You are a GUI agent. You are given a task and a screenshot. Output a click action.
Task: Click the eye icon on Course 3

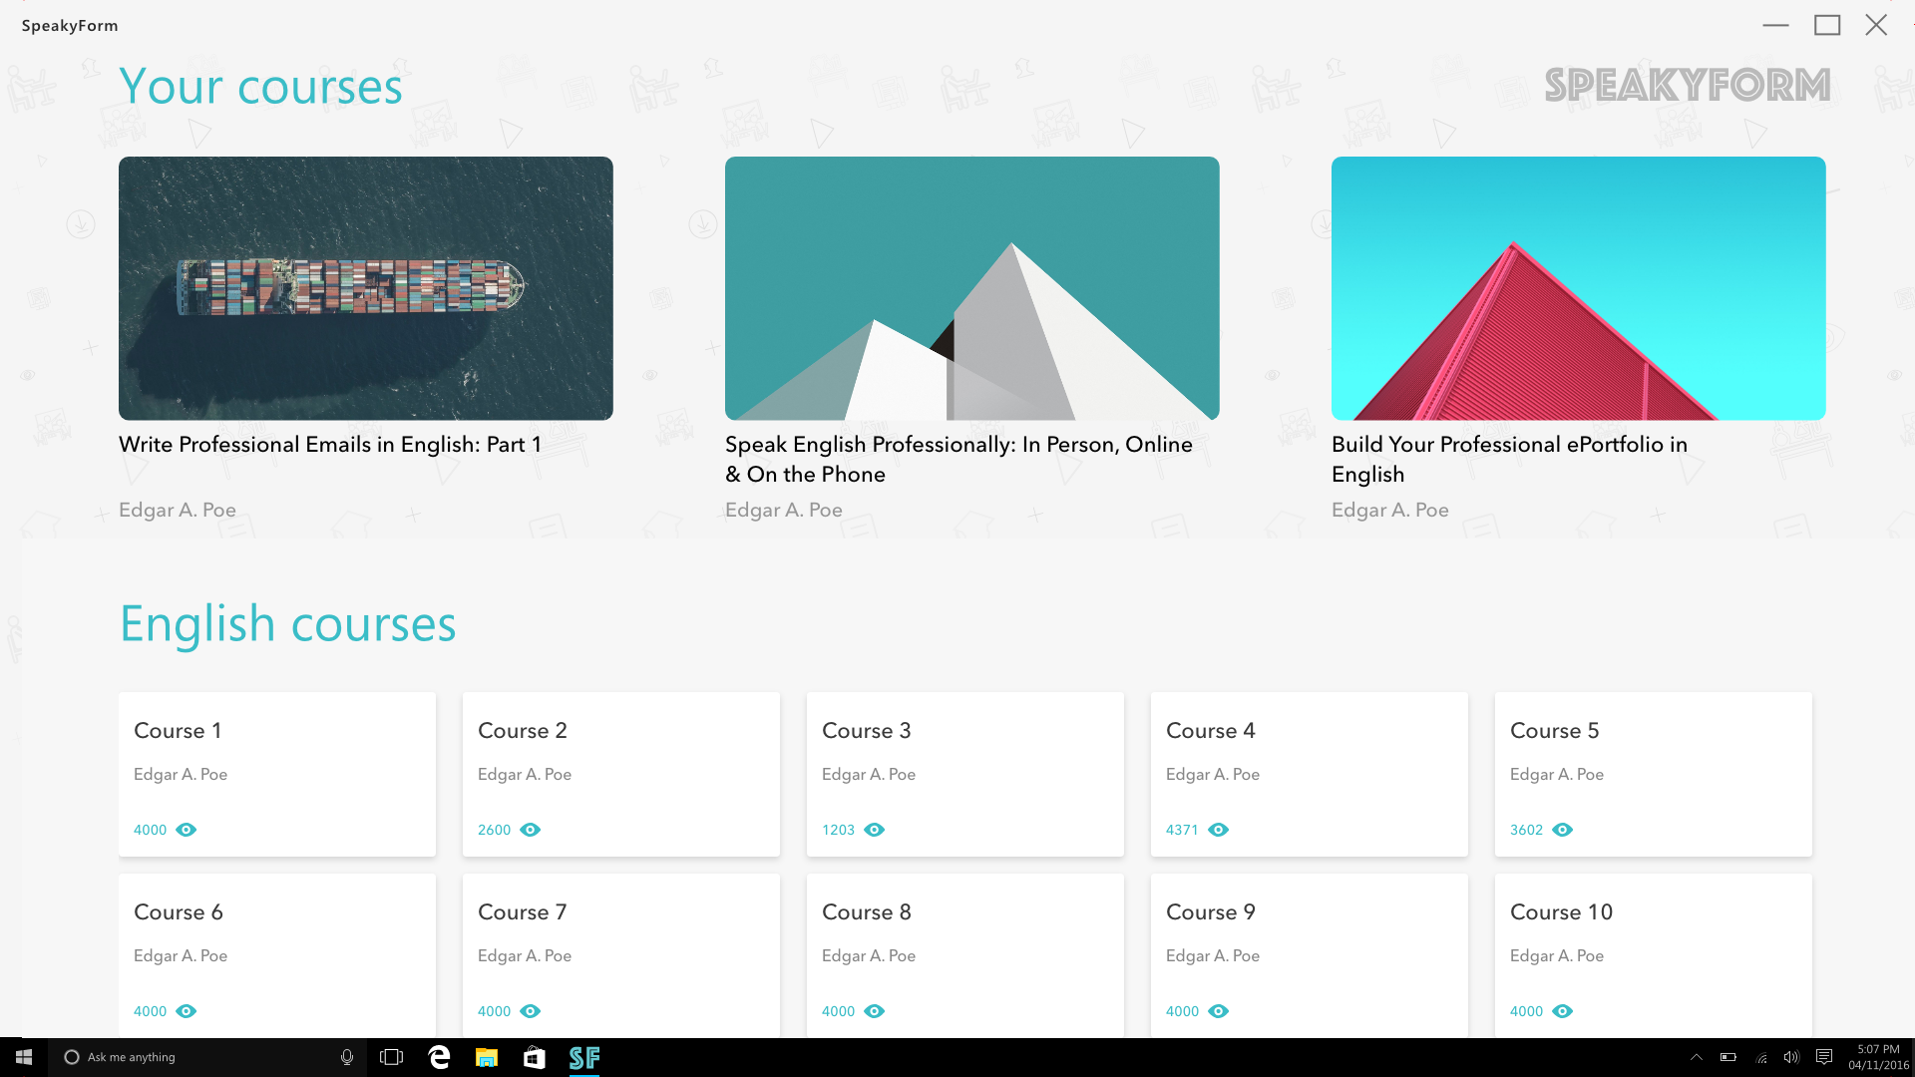pyautogui.click(x=875, y=830)
